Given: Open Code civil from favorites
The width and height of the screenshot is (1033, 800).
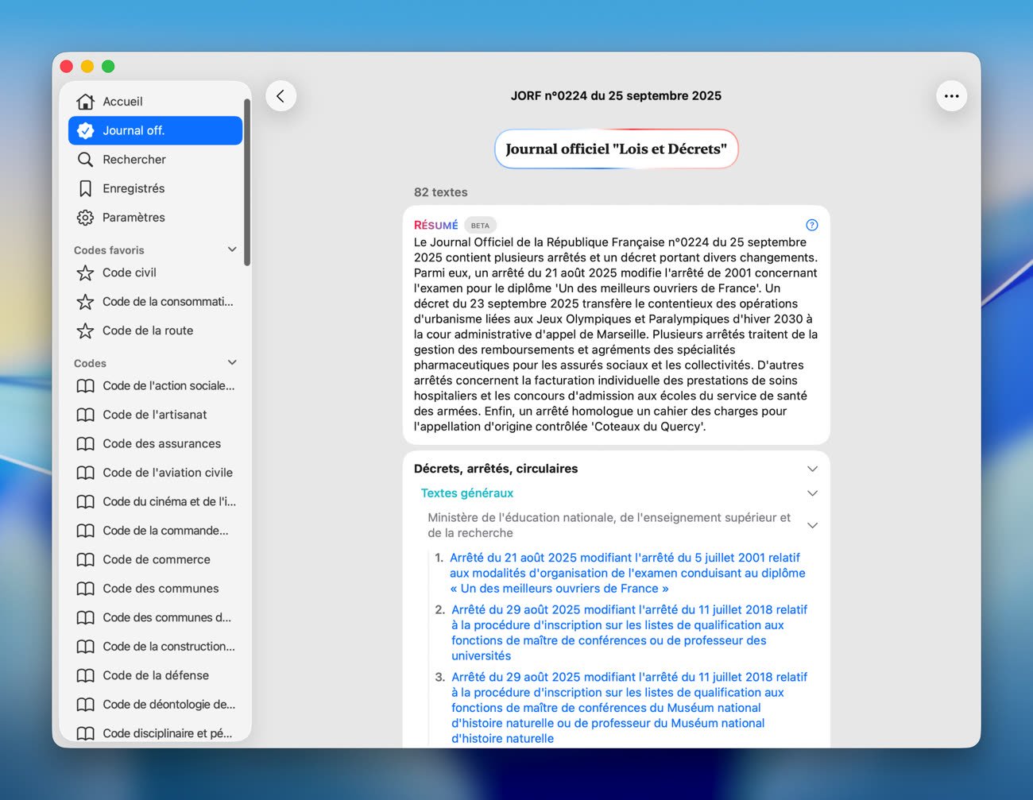Looking at the screenshot, I should click(155, 273).
